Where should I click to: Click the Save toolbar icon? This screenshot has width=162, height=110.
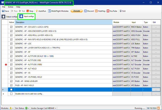[x=3, y=11]
